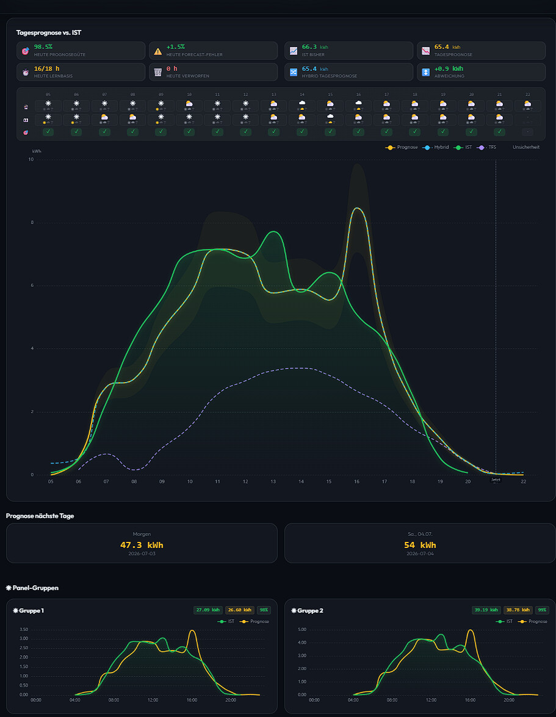Click the alarm clock icon beside Heute Lernbasis
The width and height of the screenshot is (556, 717).
tap(25, 72)
